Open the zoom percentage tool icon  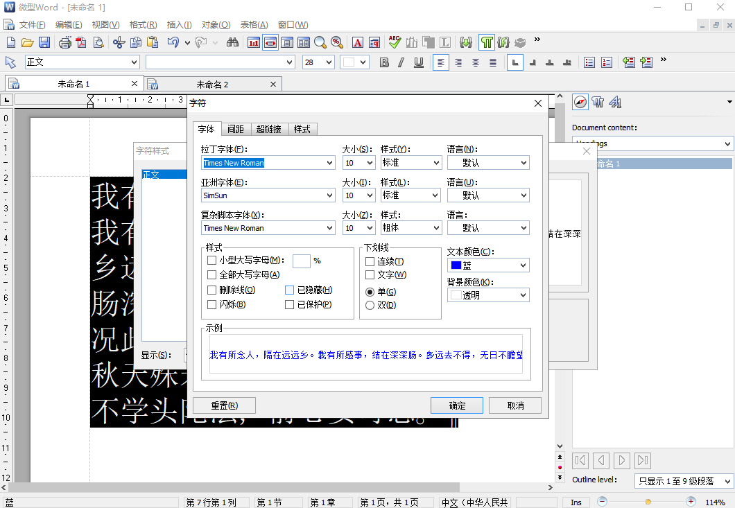pyautogui.click(x=336, y=43)
